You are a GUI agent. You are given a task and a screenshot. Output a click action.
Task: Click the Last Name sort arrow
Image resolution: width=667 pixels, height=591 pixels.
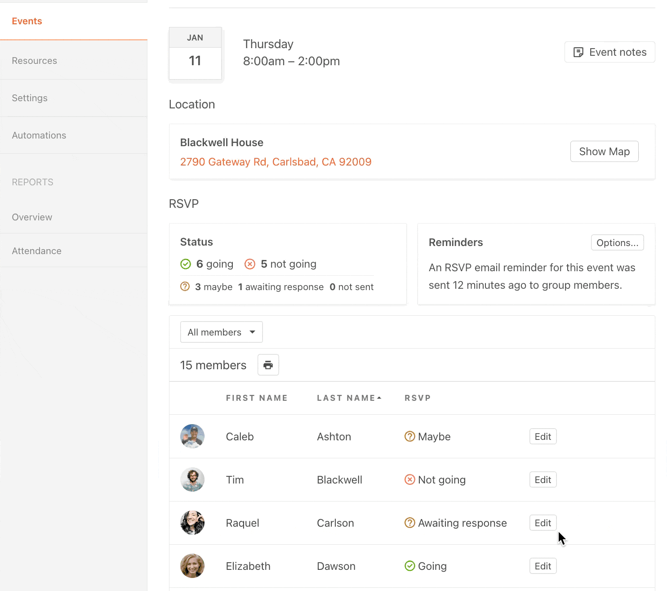pos(379,398)
